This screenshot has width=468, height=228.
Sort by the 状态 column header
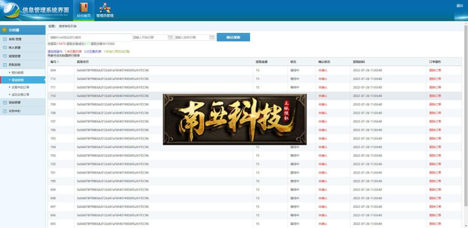pyautogui.click(x=293, y=62)
